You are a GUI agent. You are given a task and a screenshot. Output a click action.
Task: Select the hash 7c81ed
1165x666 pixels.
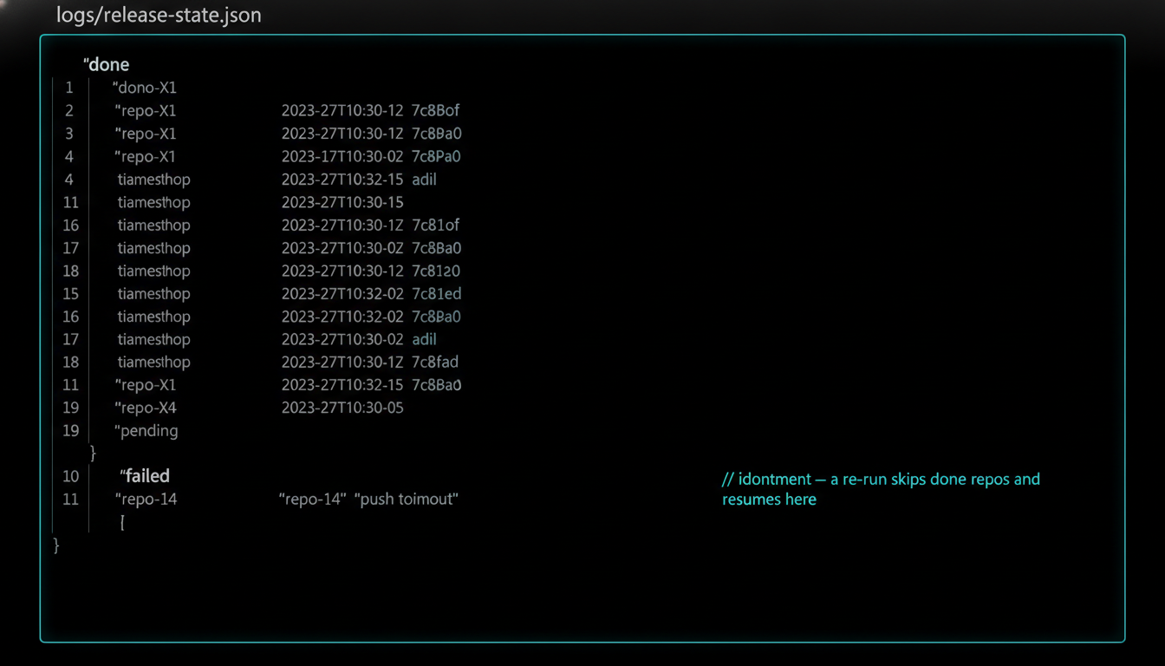coord(436,294)
